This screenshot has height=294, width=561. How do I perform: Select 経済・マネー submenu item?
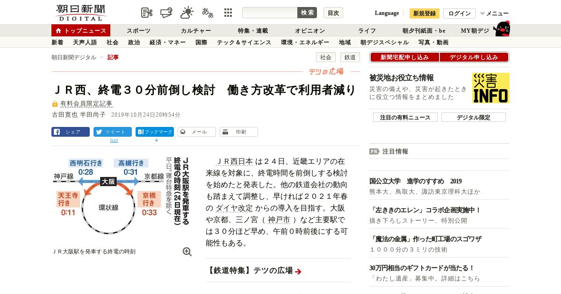pyautogui.click(x=167, y=42)
